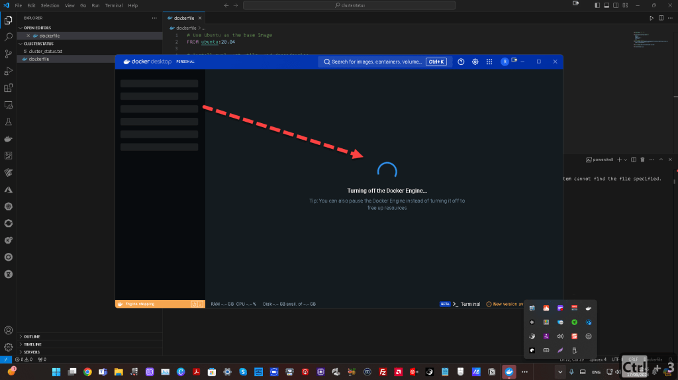678x380 pixels.
Task: Toggle VS Code secondary sidebar layout button
Action: pyautogui.click(x=616, y=5)
